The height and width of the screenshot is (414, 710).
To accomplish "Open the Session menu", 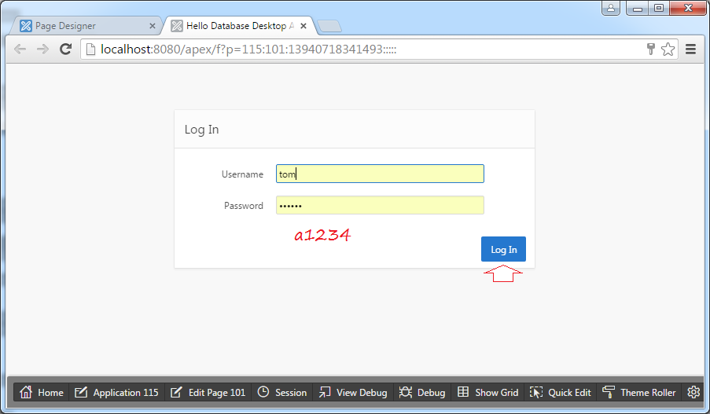I will [282, 392].
